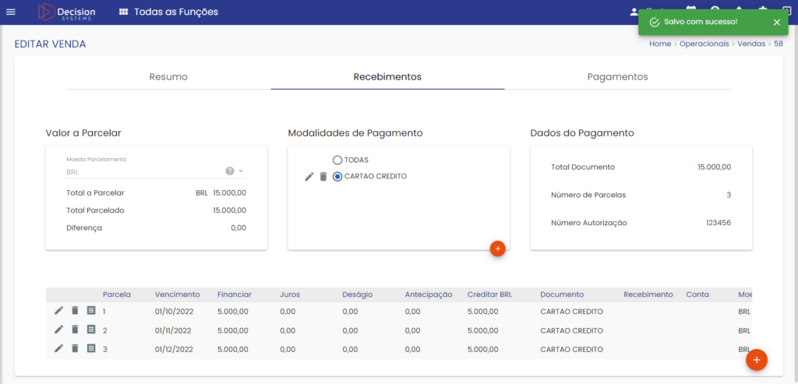Viewport: 798px width, 384px height.
Task: Select the TODAS radio option
Action: coord(337,160)
